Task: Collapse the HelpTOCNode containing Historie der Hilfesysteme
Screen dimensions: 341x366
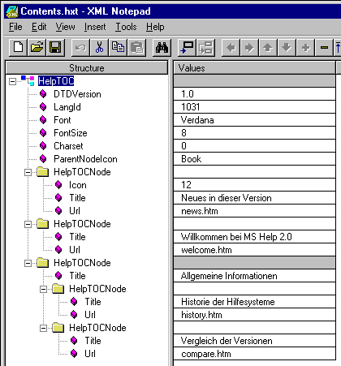Action: 43,289
